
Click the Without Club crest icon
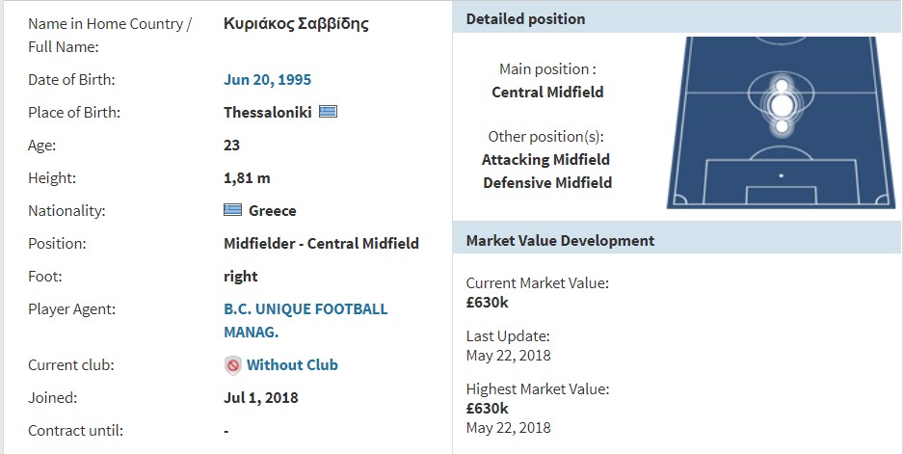pos(232,365)
